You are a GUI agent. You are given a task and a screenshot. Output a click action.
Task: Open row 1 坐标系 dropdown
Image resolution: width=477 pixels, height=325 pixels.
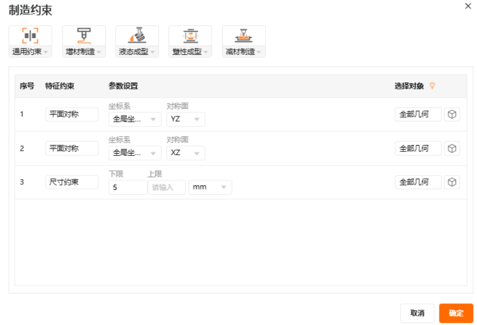click(x=135, y=119)
